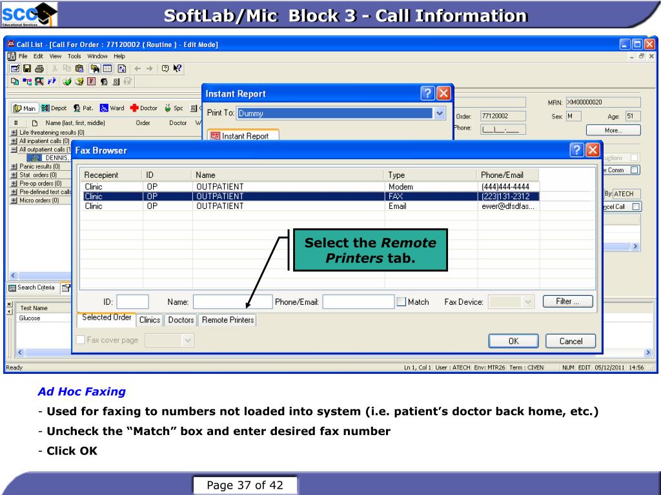Screen dimensions: 661x495
Task: Open the Ward view tab
Action: [x=112, y=108]
